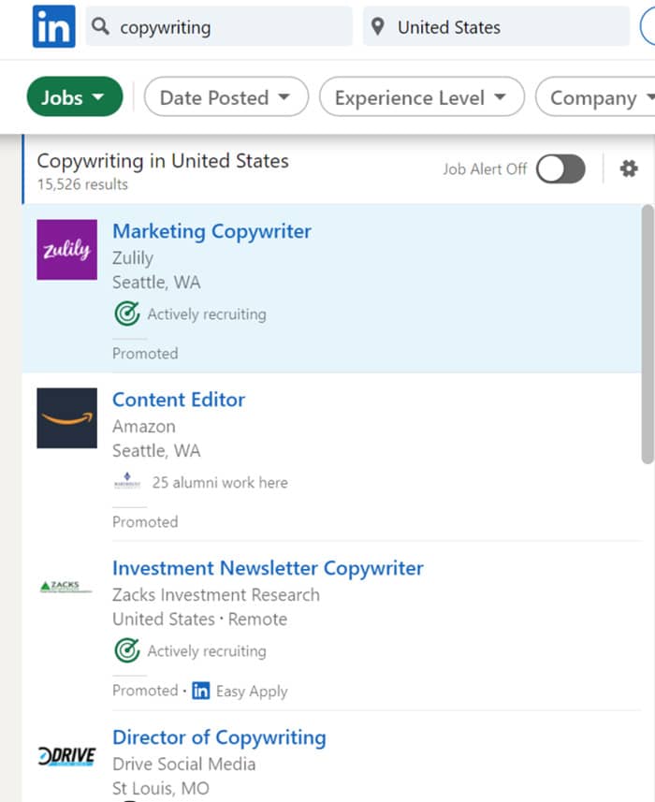Click Zacks Investment Research text
Viewport: 655px width, 802px height.
coord(216,595)
